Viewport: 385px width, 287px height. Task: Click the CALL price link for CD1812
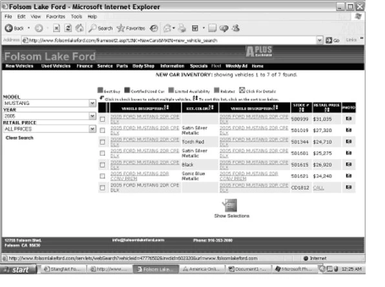[x=318, y=187]
